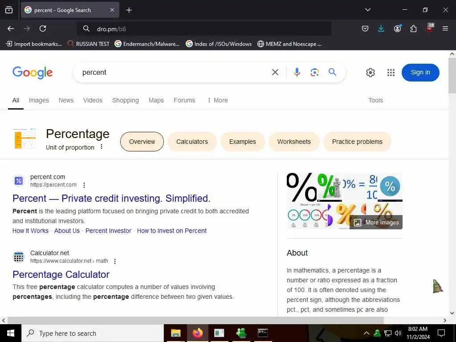The width and height of the screenshot is (456, 342).
Task: Open the extensions panel
Action: pyautogui.click(x=413, y=28)
